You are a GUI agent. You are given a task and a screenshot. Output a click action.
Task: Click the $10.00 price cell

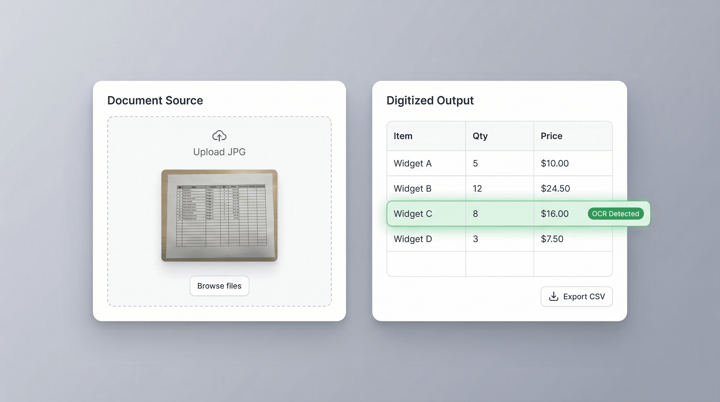(555, 163)
